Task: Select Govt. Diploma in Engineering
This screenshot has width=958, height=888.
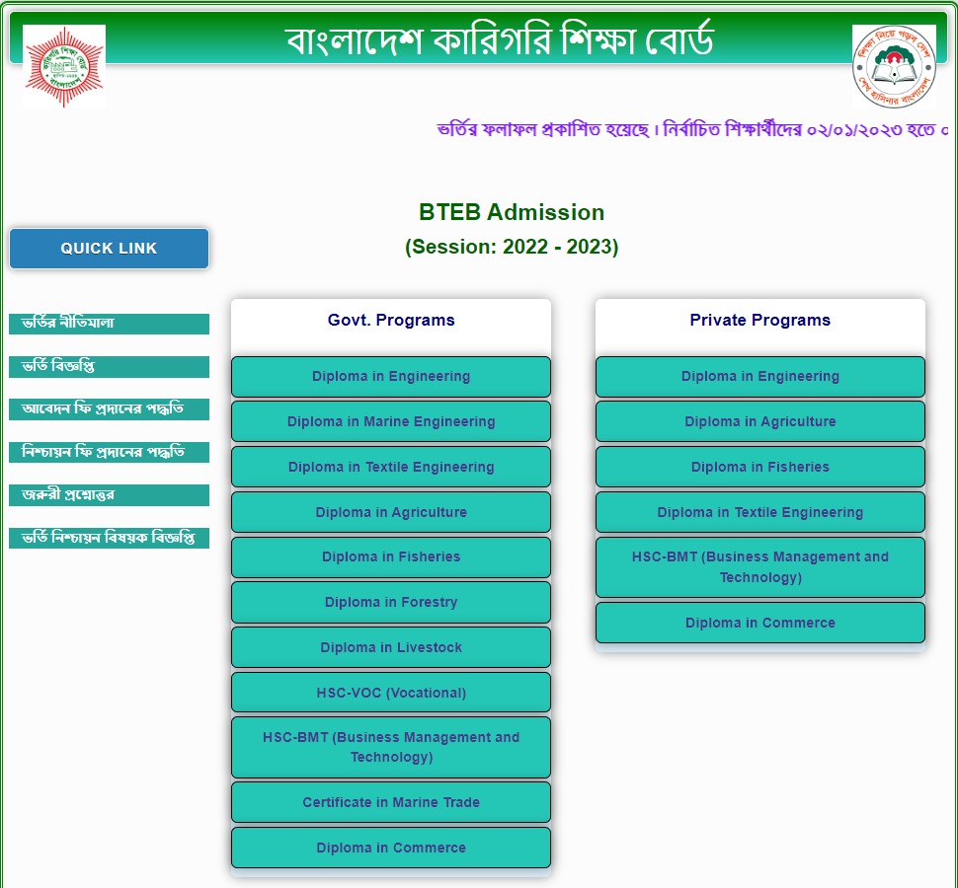Action: point(391,377)
